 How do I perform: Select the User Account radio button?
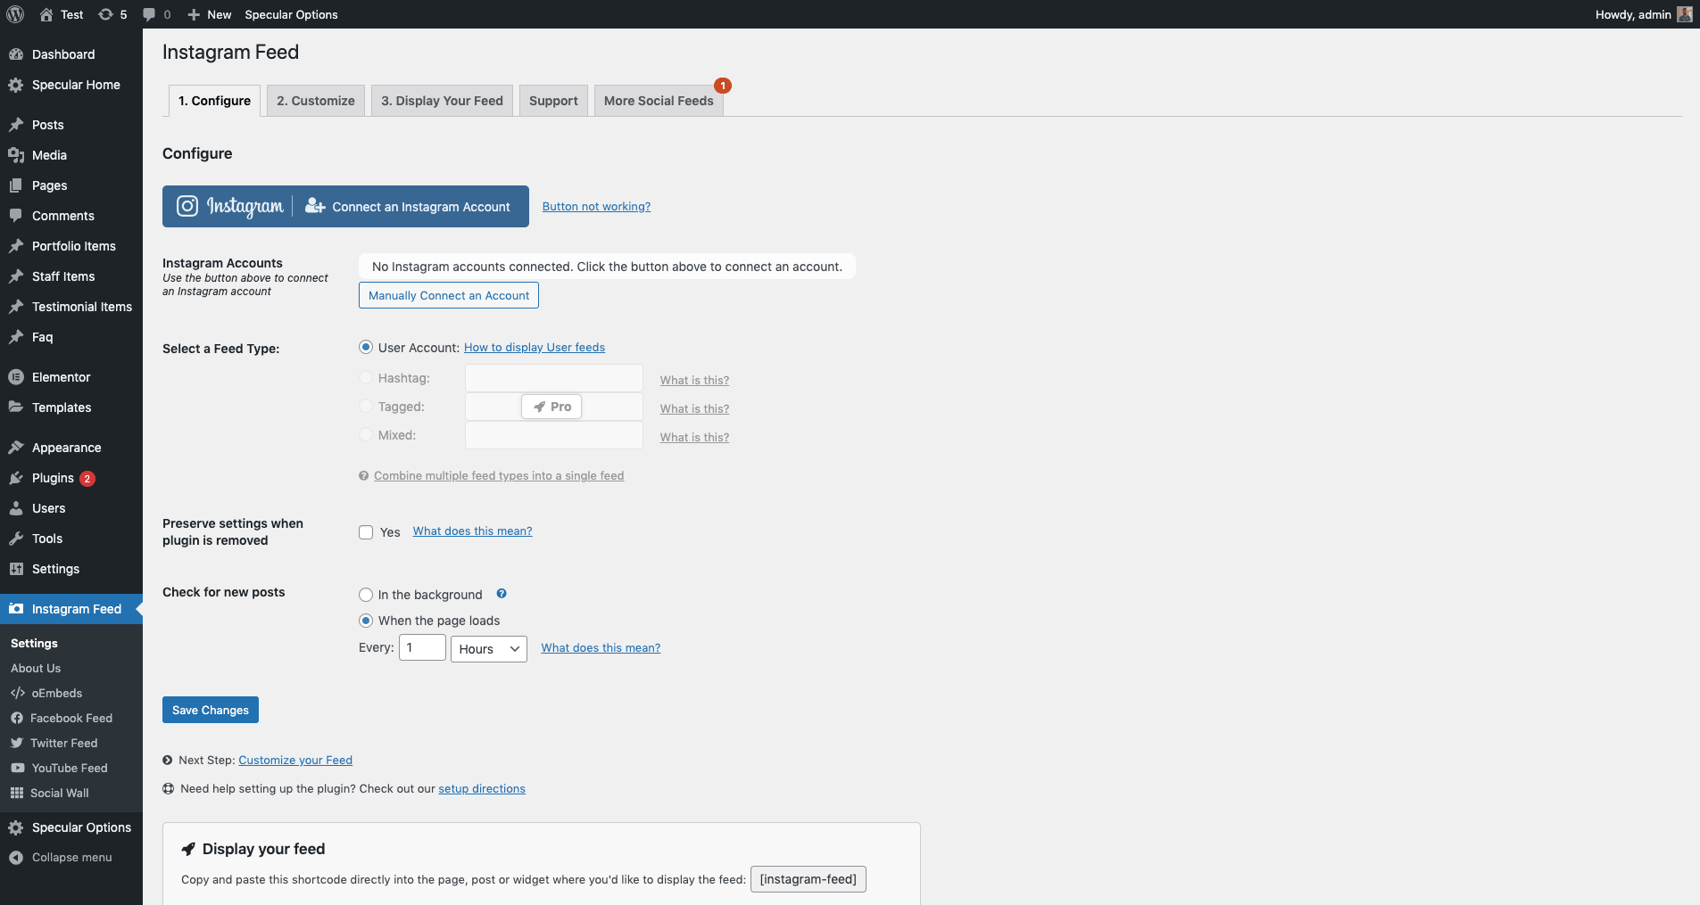(x=366, y=347)
